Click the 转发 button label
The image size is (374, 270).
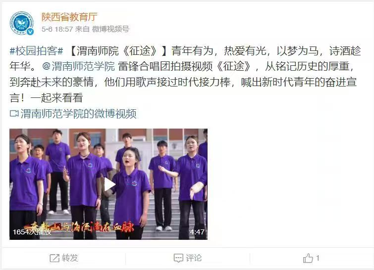(70, 258)
